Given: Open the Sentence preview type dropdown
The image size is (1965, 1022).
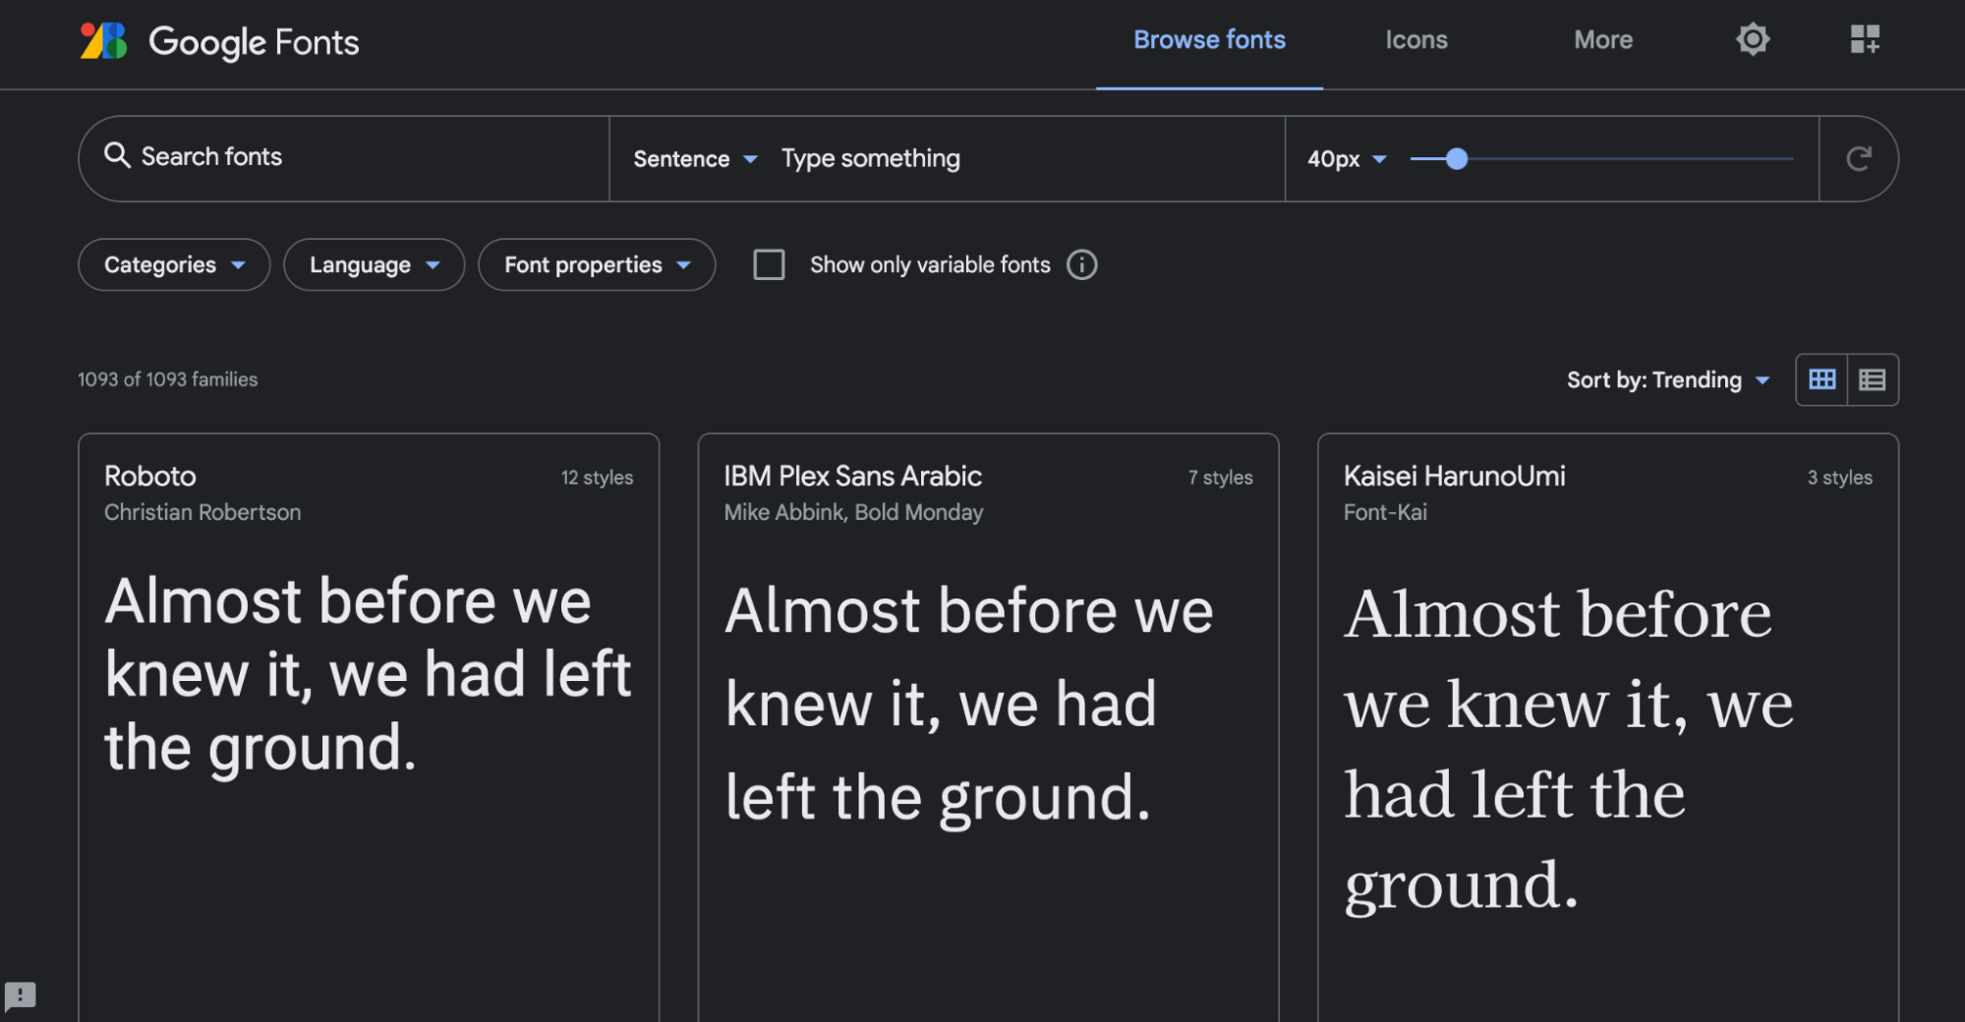Looking at the screenshot, I should click(695, 159).
